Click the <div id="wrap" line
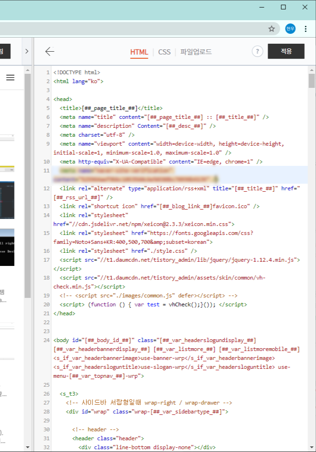316x452 pixels. pyautogui.click(x=147, y=412)
